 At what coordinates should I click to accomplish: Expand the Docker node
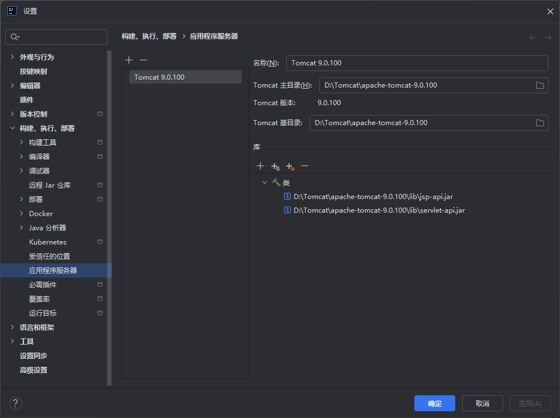pos(22,213)
